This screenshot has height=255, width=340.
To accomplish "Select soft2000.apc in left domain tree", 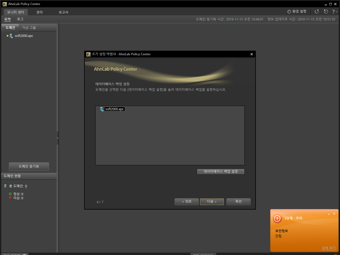I will 24,36.
